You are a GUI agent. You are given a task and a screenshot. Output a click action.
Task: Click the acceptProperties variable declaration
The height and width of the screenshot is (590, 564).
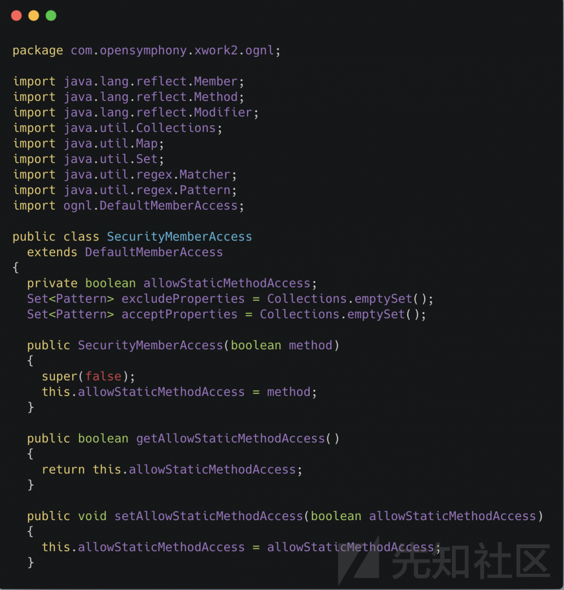tap(226, 314)
